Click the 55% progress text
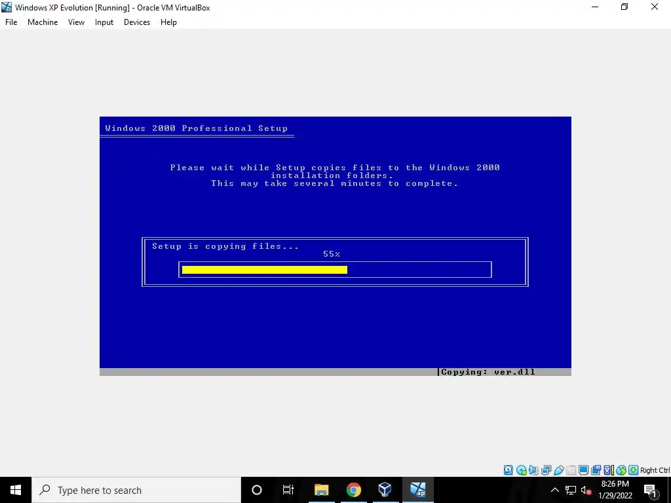The width and height of the screenshot is (671, 503). 332,254
